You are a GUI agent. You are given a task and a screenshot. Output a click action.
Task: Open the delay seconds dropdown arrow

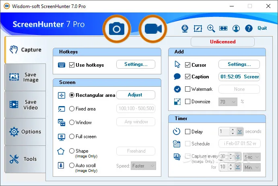pyautogui.click(x=240, y=131)
